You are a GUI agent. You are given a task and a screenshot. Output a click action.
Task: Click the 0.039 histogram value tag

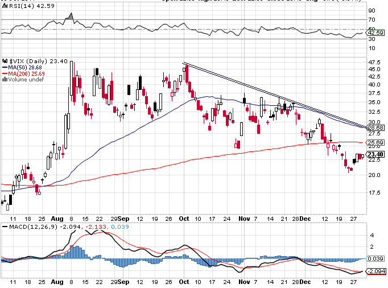tap(375, 259)
